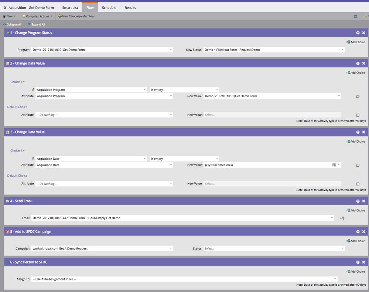Open Campaign Actions menu
The width and height of the screenshot is (369, 292).
[37, 16]
